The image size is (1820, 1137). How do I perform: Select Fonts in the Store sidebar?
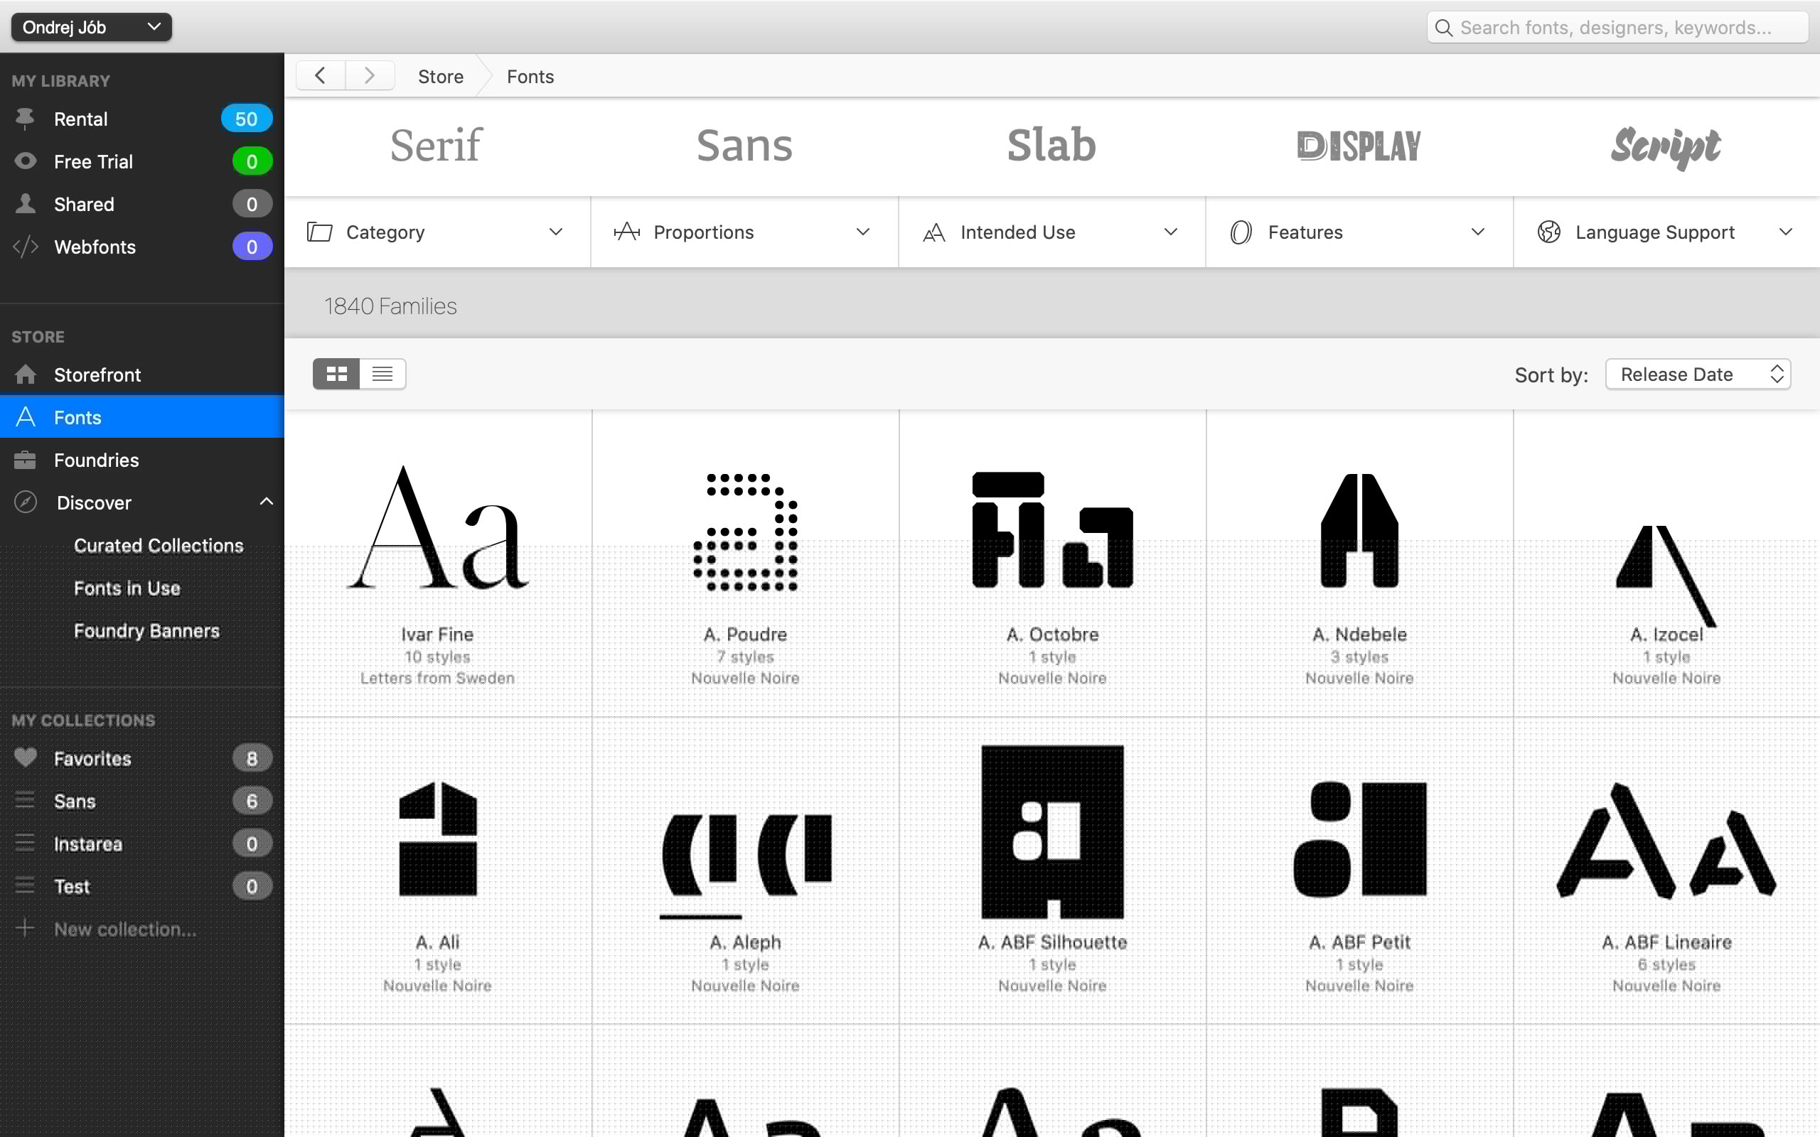[x=142, y=416]
